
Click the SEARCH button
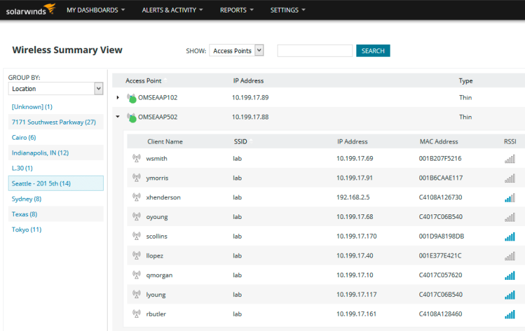point(373,51)
